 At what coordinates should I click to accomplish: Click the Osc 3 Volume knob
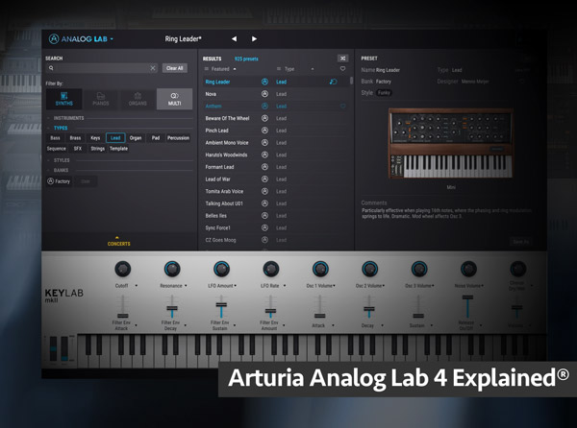419,269
